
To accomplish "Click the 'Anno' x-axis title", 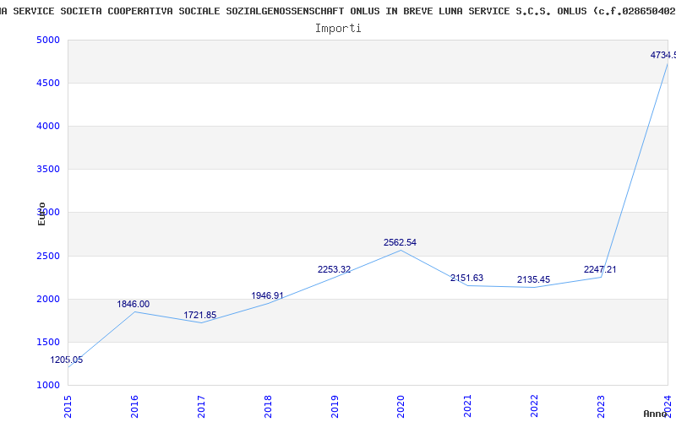I will [x=655, y=414].
